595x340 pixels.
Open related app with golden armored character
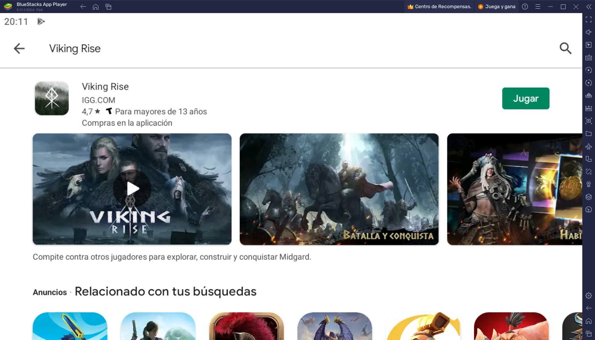tap(423, 326)
